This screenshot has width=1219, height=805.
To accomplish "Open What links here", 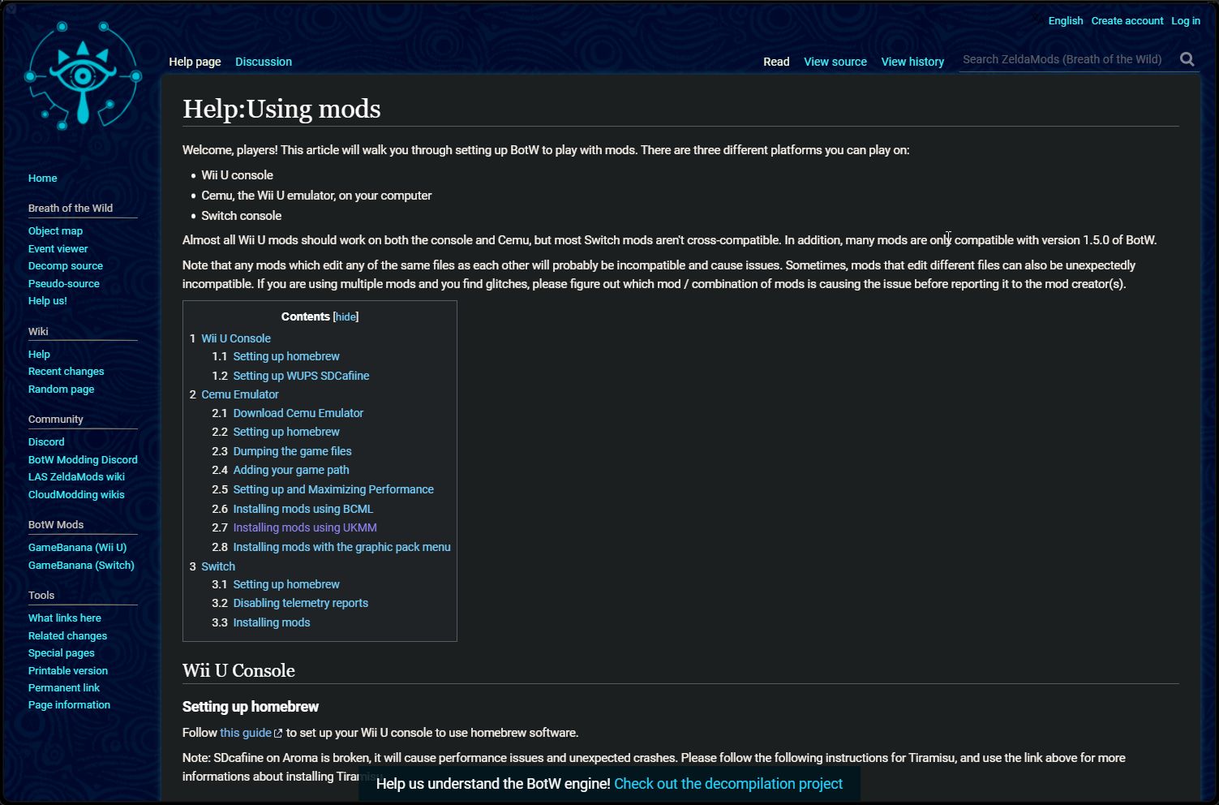I will (65, 618).
